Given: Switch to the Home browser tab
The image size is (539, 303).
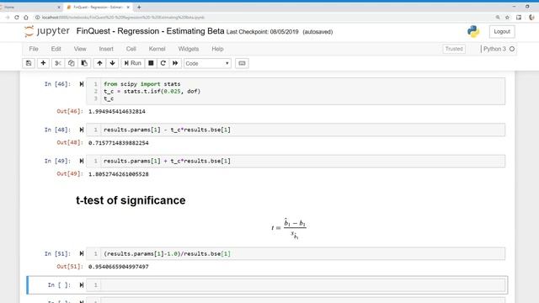Looking at the screenshot, I should point(29,7).
